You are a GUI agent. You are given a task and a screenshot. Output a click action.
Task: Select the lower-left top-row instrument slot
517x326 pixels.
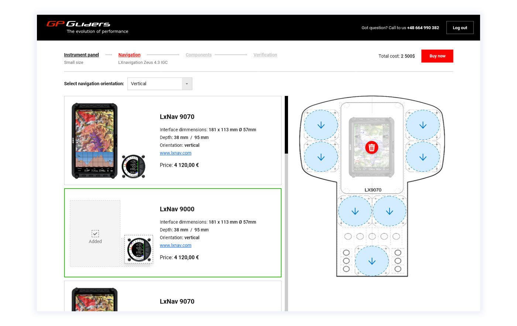click(321, 157)
